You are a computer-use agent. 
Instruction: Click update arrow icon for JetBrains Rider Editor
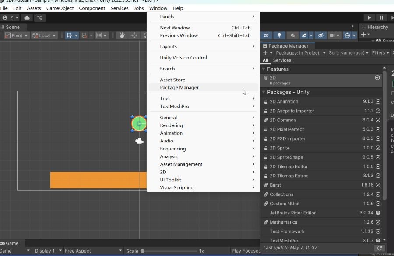point(378,213)
